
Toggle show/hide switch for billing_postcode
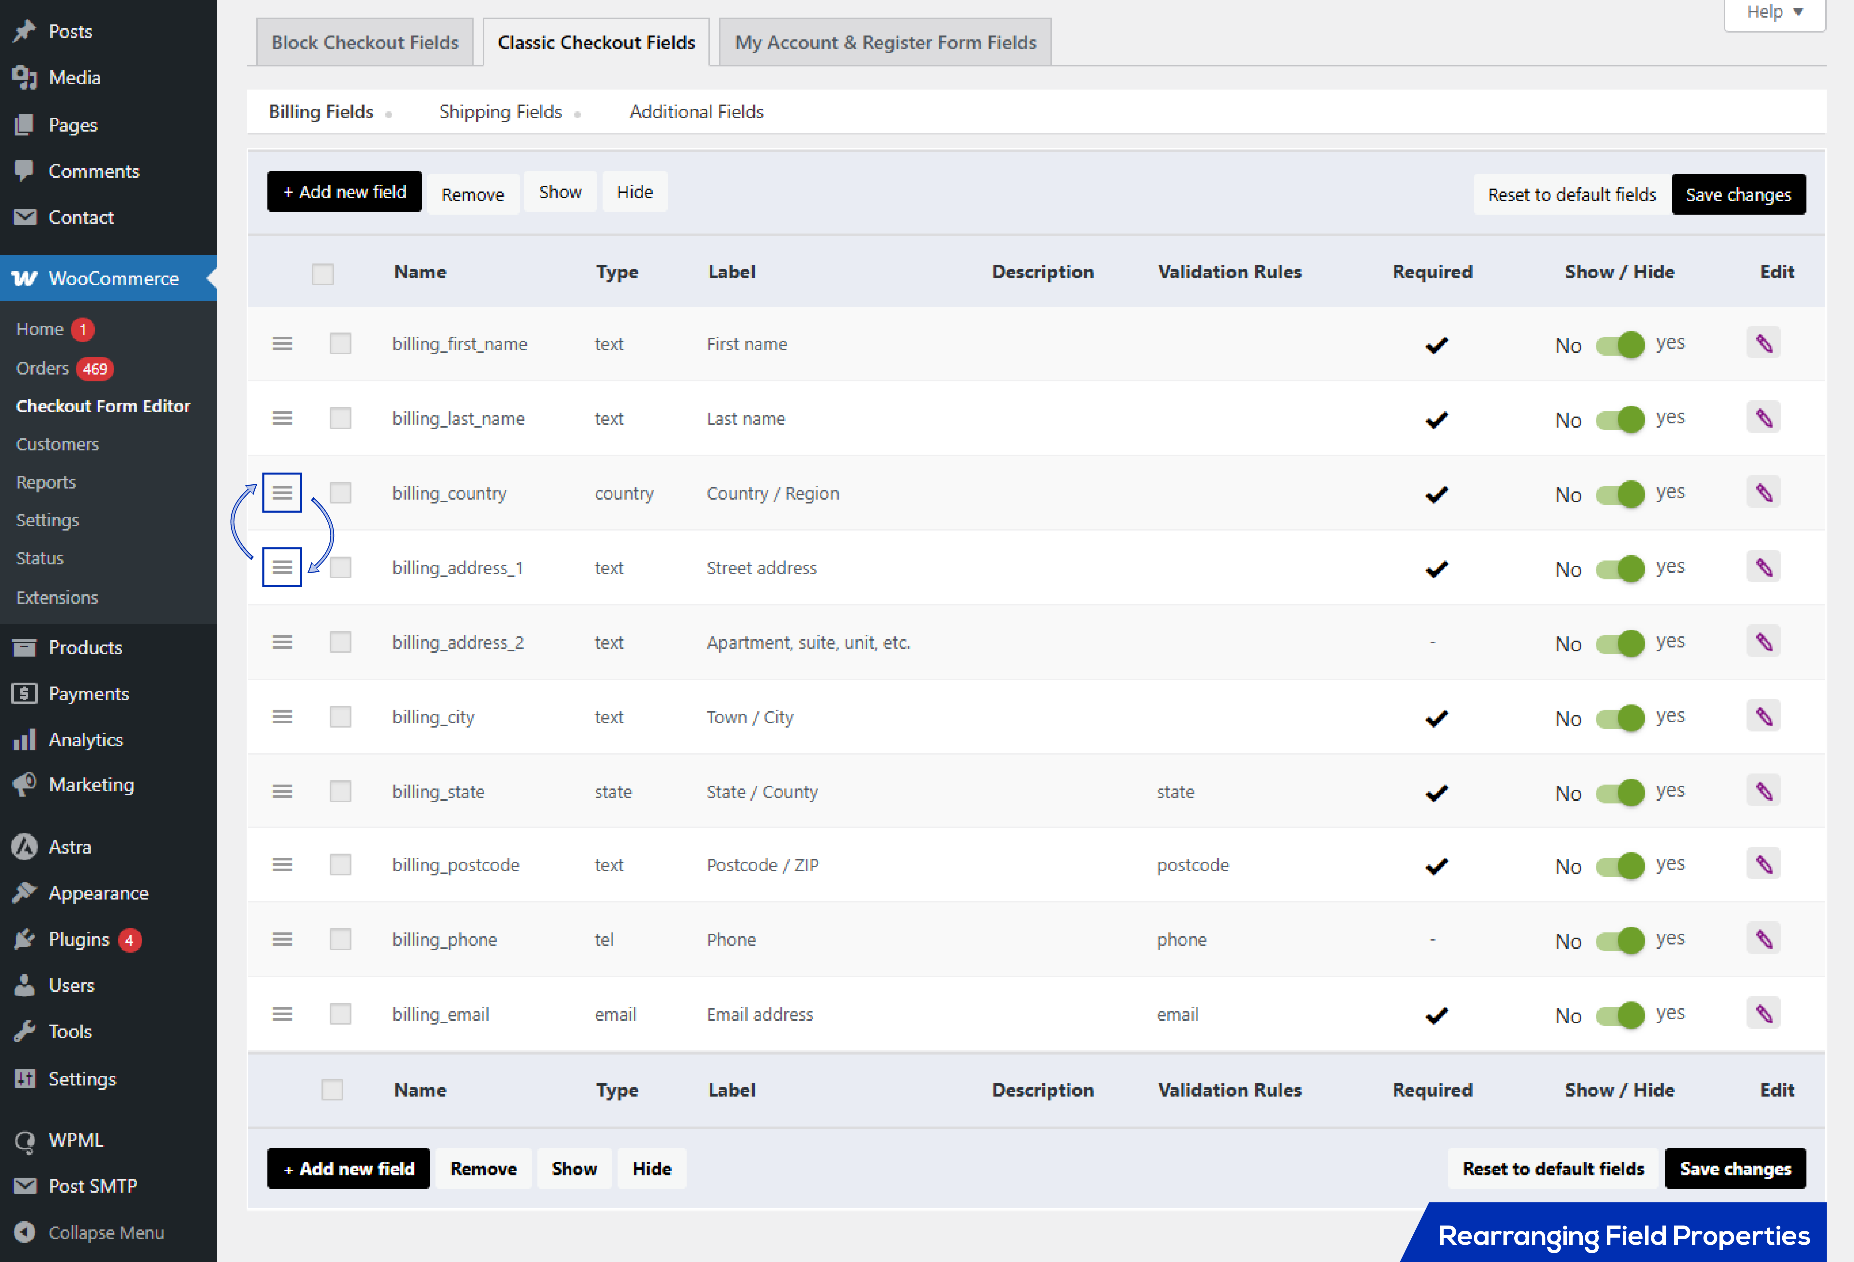(1620, 866)
